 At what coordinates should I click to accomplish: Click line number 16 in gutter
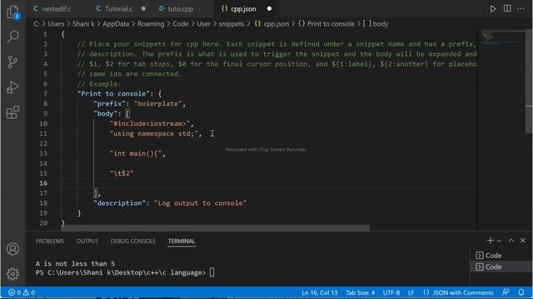point(43,183)
